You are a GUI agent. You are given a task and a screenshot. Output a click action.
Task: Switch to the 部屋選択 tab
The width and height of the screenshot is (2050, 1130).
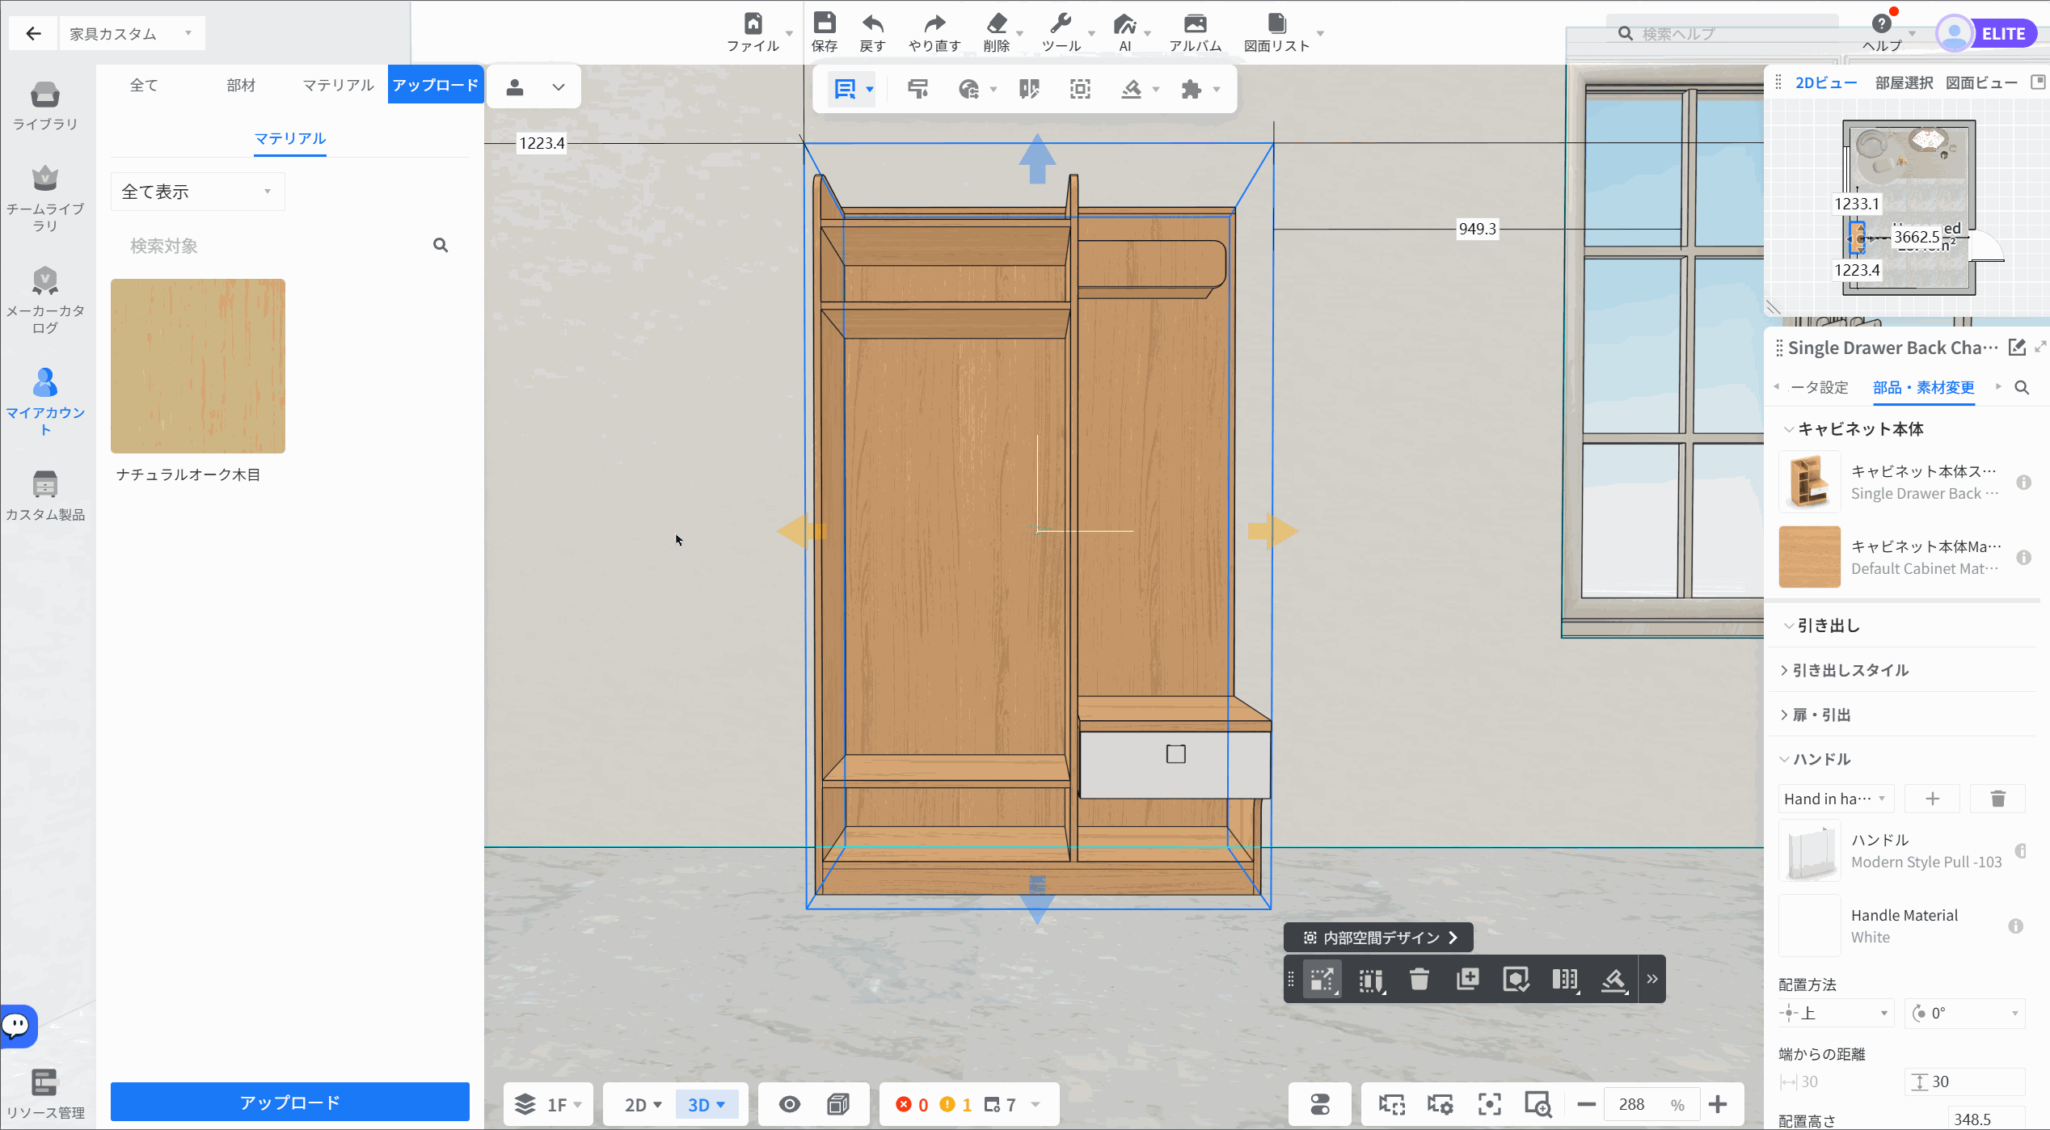pyautogui.click(x=1904, y=82)
